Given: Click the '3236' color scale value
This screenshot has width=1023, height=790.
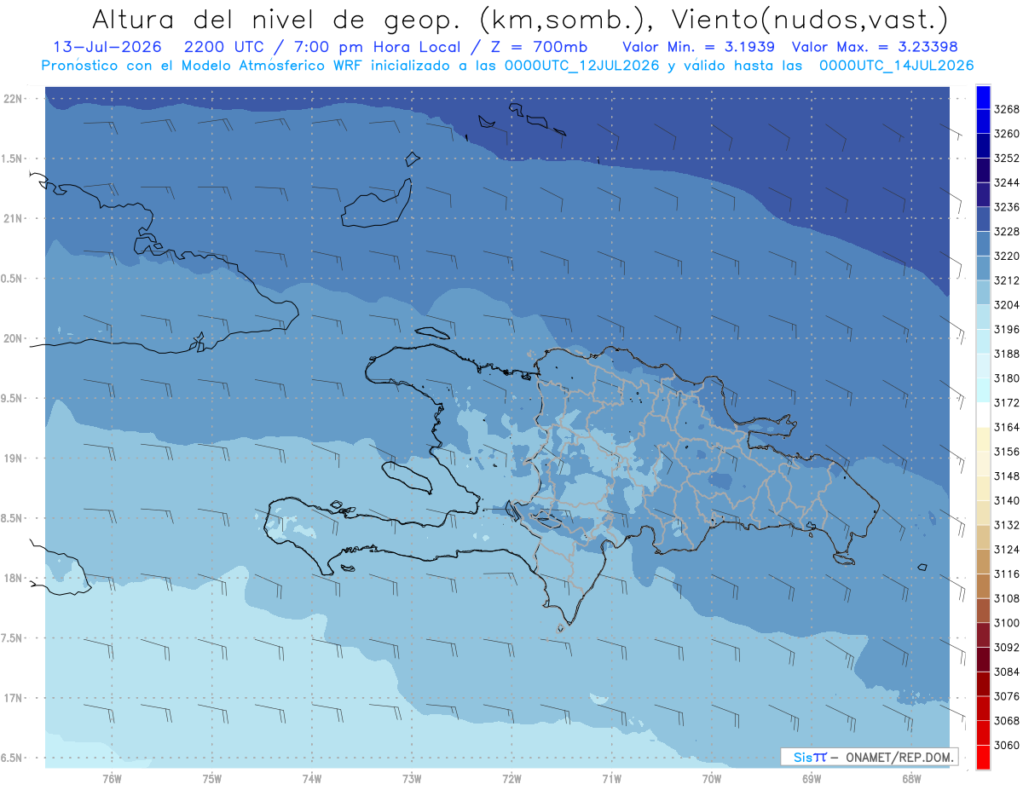Looking at the screenshot, I should click(1007, 207).
